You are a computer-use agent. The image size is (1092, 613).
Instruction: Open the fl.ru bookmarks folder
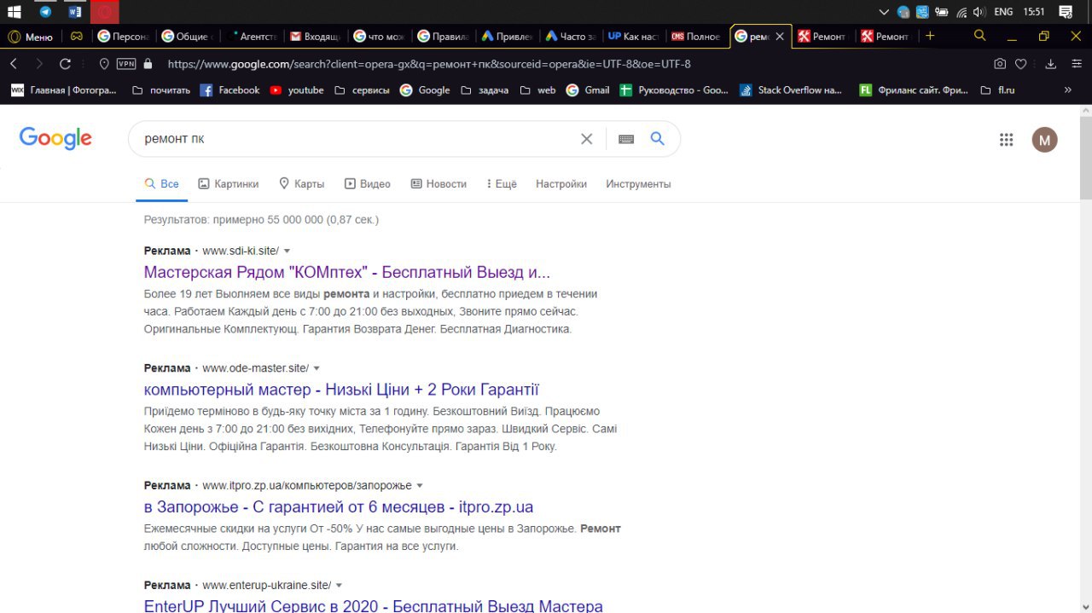coord(997,90)
